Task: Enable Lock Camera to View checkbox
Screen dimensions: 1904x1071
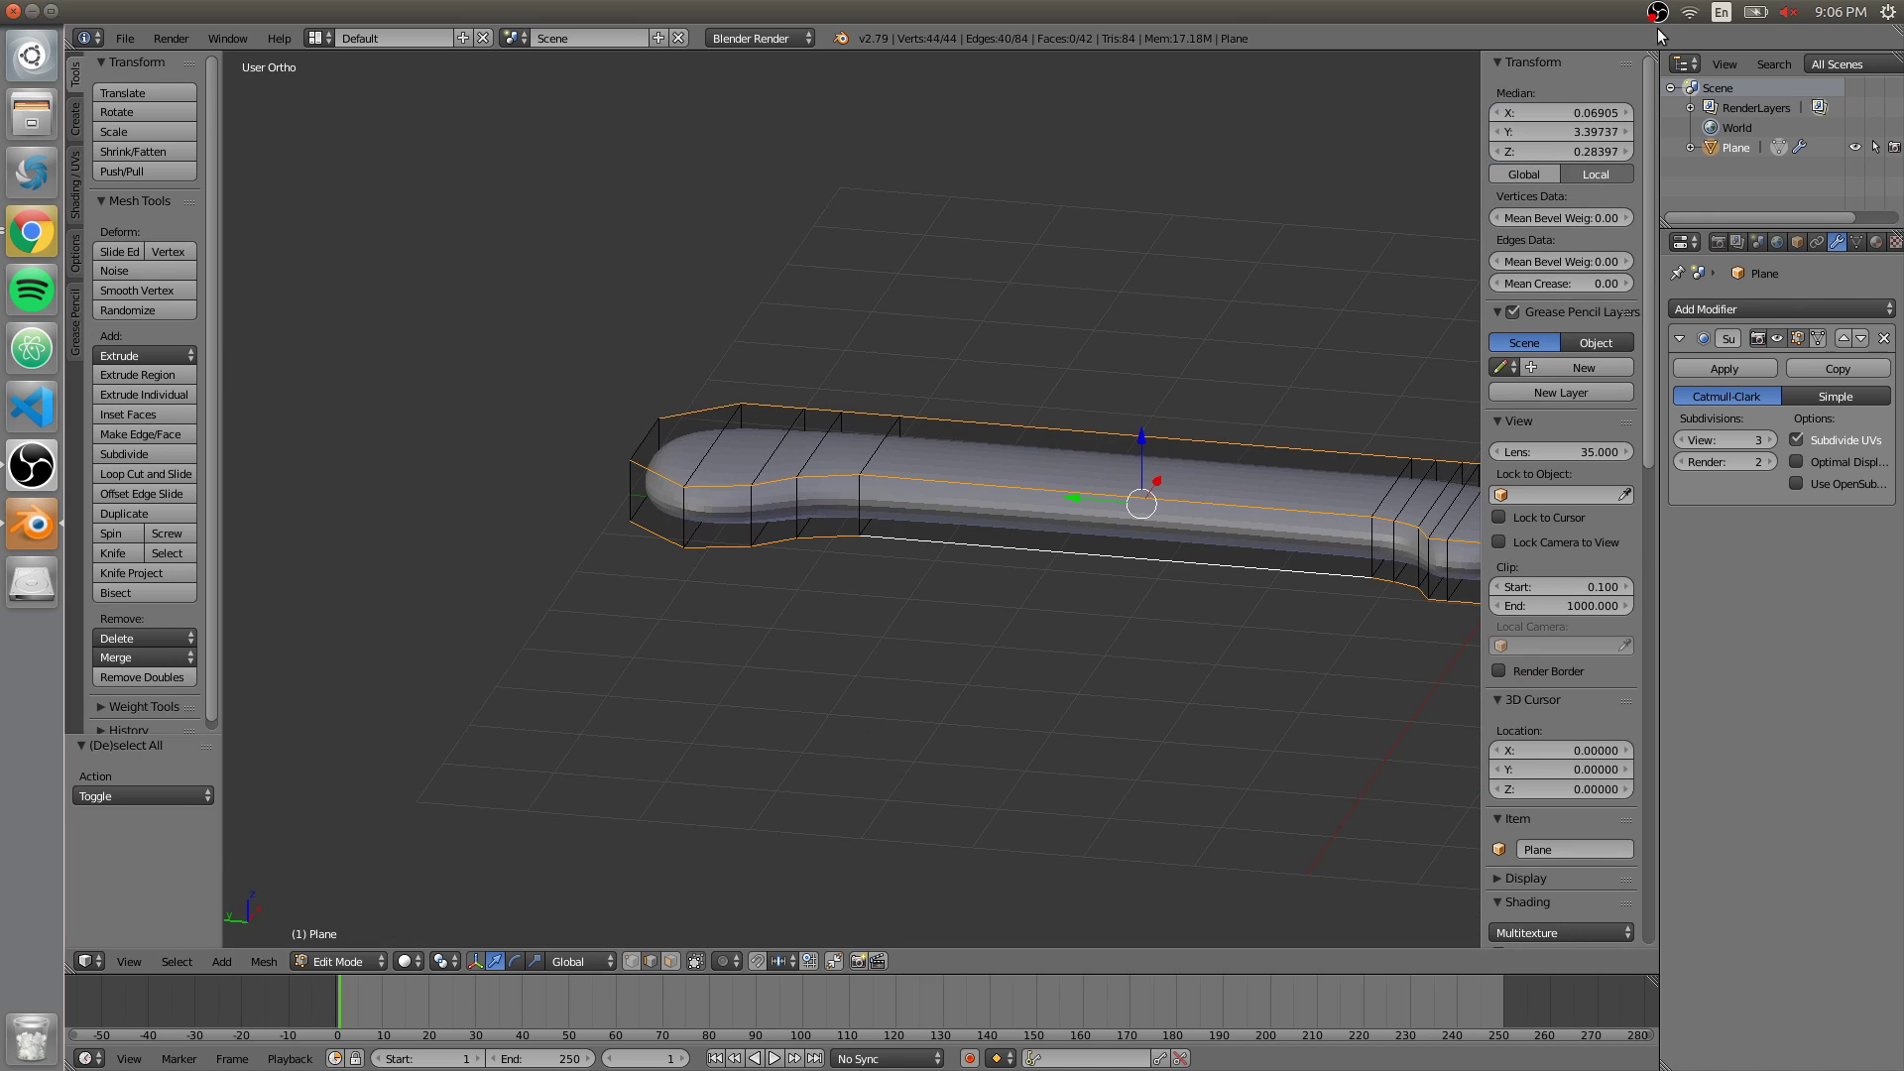Action: pyautogui.click(x=1499, y=541)
